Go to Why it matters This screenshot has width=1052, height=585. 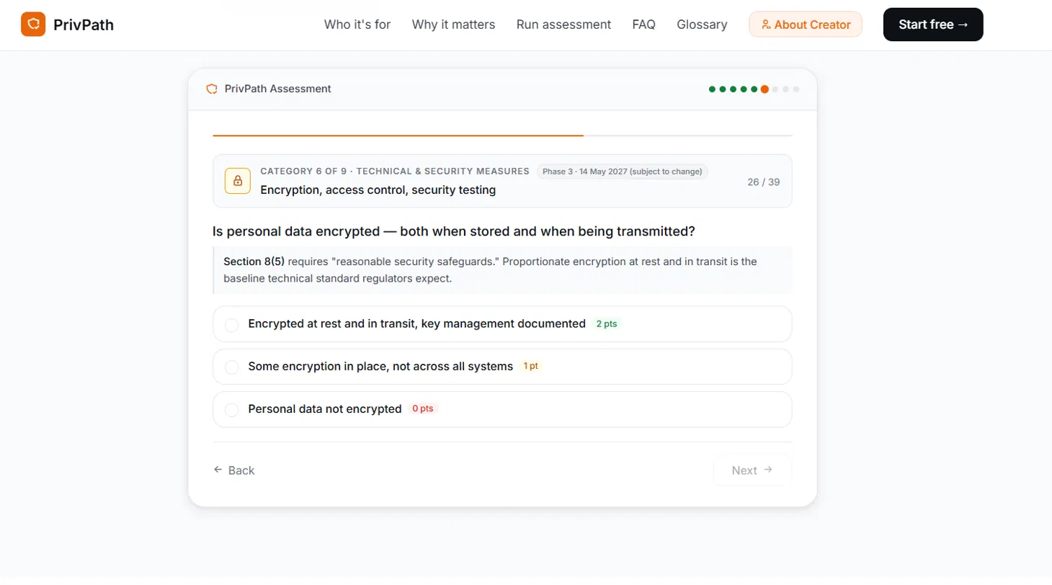453,24
